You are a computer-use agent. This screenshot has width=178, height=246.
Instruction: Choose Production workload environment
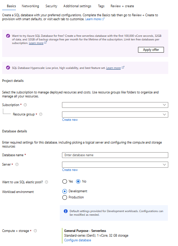pos(64,197)
